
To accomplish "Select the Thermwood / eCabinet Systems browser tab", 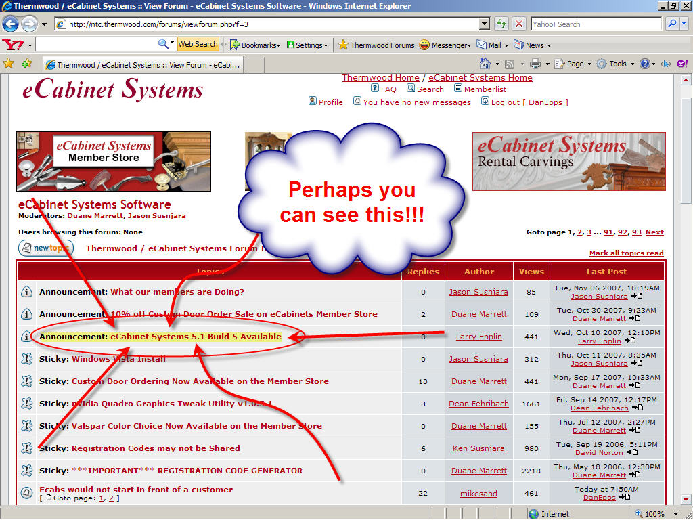I will (144, 65).
